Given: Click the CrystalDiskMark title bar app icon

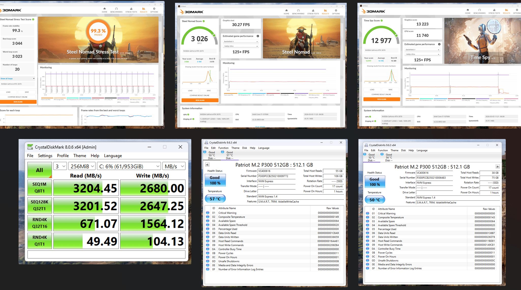Looking at the screenshot, I should tap(30, 147).
